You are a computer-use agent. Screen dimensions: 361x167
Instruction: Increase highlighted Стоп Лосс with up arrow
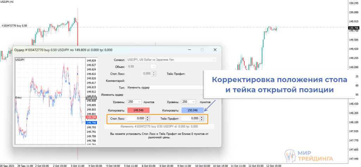point(147,117)
